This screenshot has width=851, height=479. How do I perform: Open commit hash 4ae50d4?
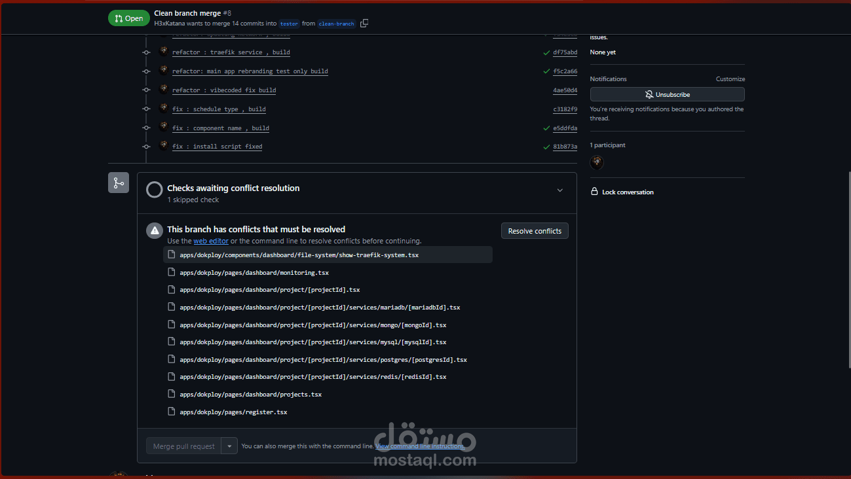565,90
